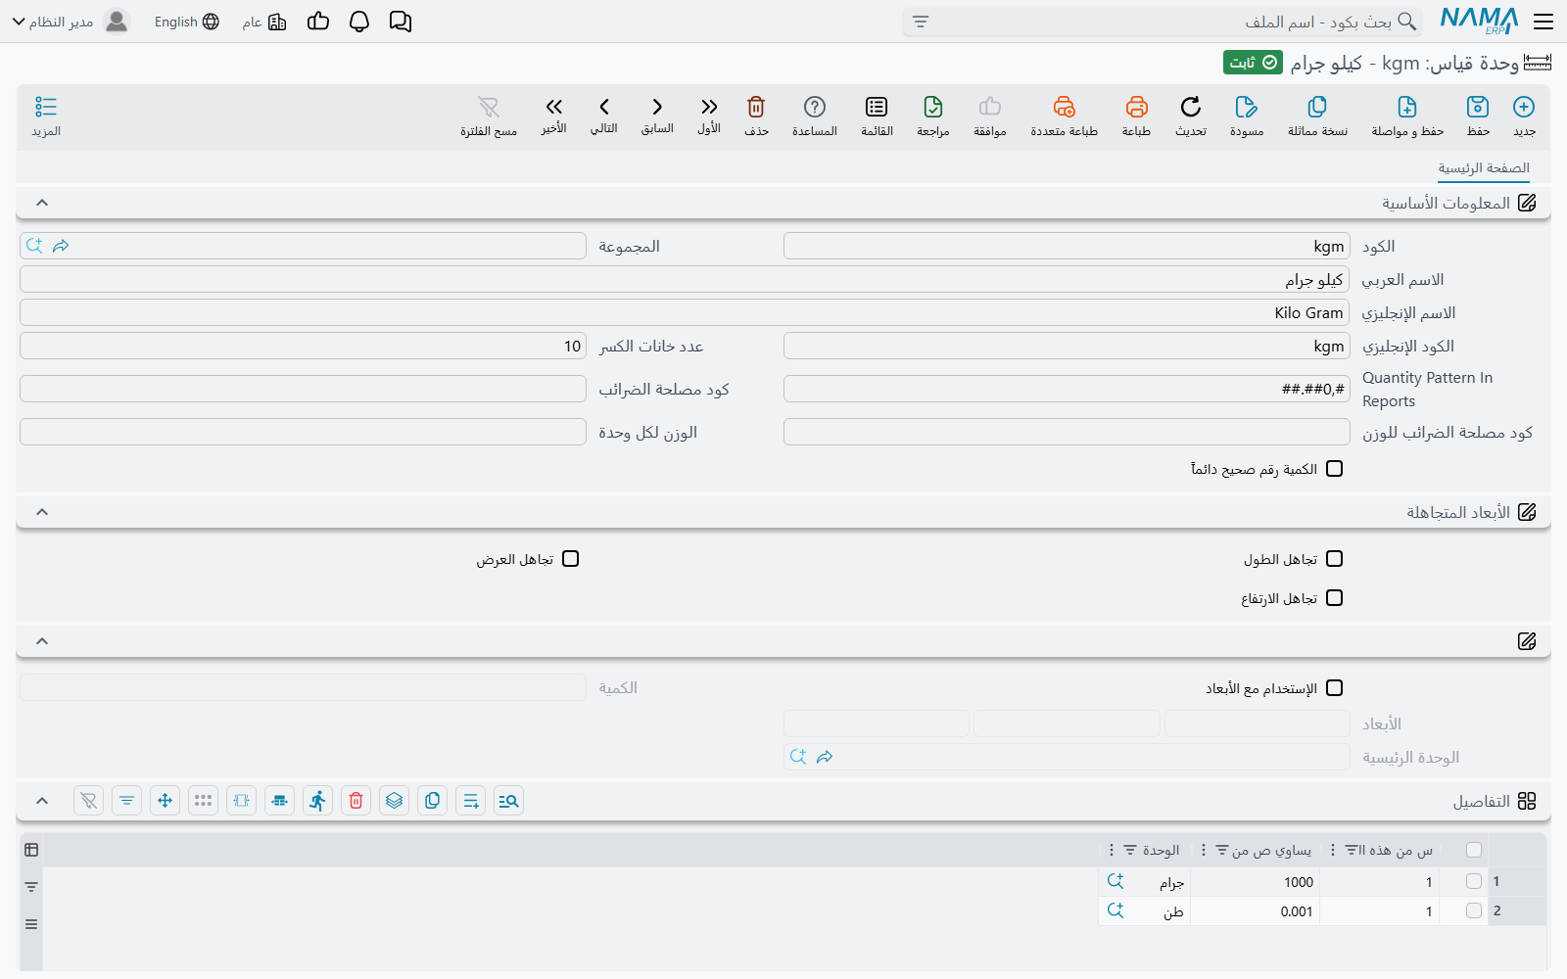Enable تجاهل الطول checkbox
The image size is (1567, 979).
(x=1334, y=559)
